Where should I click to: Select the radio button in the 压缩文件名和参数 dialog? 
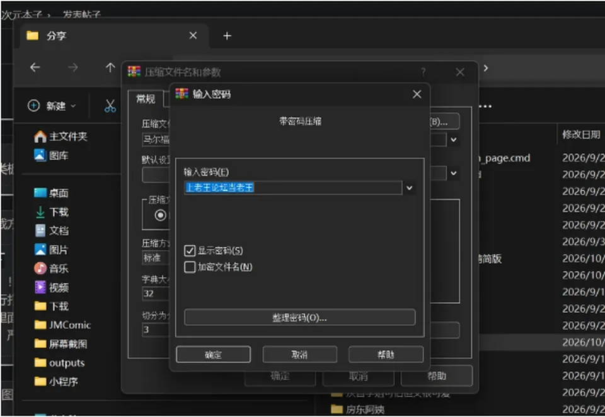161,215
